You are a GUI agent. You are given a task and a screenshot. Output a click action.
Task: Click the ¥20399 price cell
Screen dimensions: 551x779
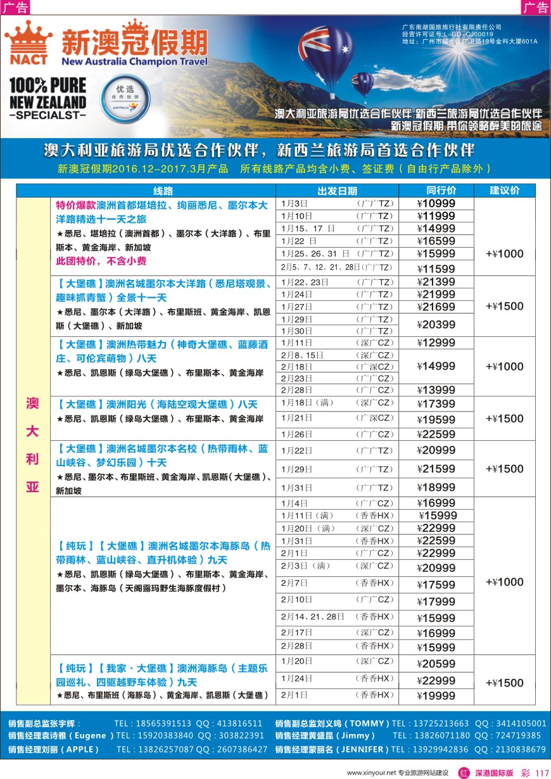pyautogui.click(x=436, y=324)
